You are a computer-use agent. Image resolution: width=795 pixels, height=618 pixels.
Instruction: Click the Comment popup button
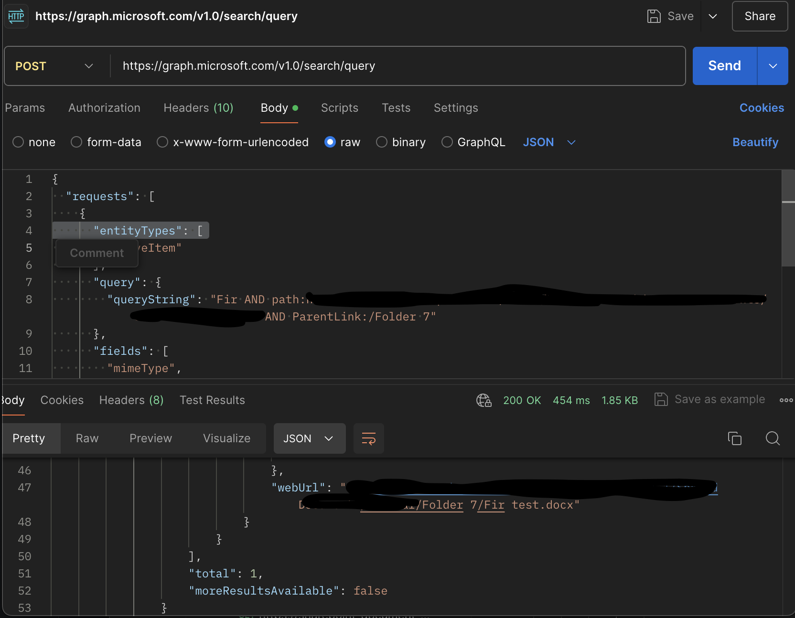pos(97,253)
